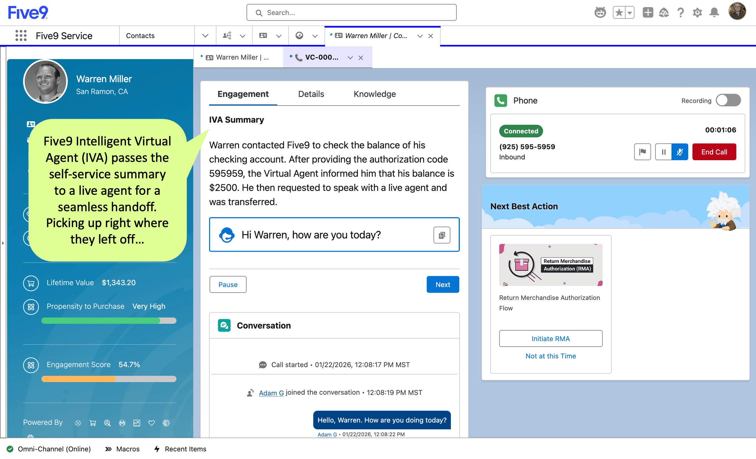Open the contact card nav tab icon
The image size is (756, 459).
pyautogui.click(x=263, y=35)
